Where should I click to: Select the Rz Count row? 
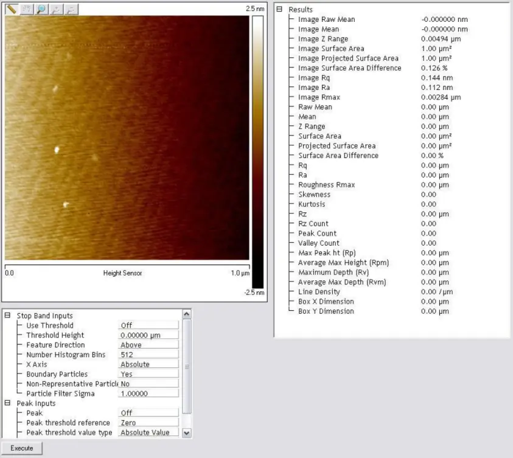click(367, 224)
